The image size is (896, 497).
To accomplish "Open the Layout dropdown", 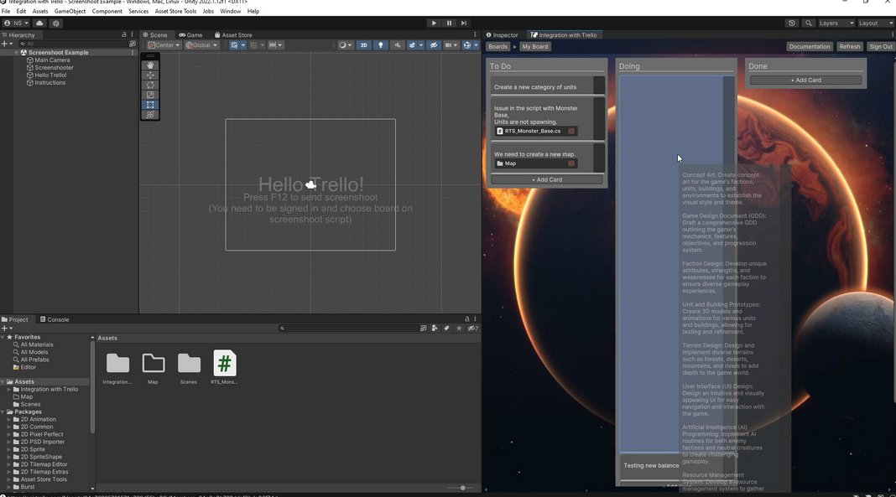I will point(875,23).
